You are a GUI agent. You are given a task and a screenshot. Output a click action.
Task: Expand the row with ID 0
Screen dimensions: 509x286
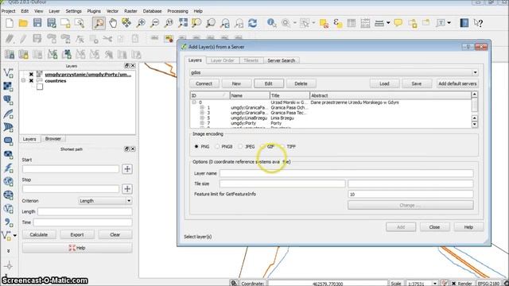194,102
